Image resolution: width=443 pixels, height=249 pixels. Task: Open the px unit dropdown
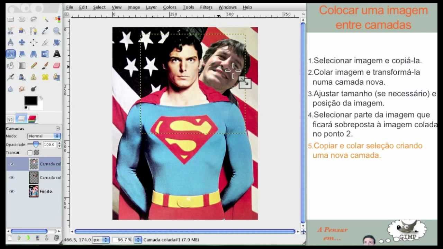click(101, 240)
